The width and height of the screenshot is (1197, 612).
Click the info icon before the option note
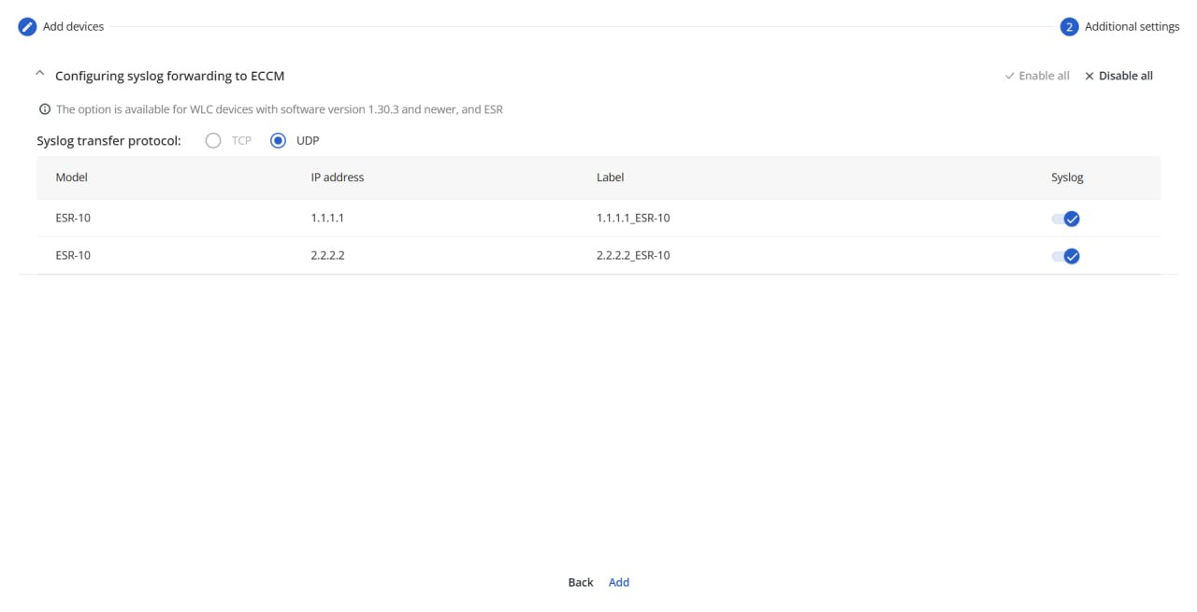point(44,109)
